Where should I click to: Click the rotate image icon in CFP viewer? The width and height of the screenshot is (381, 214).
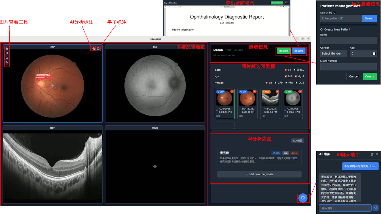pos(7,58)
